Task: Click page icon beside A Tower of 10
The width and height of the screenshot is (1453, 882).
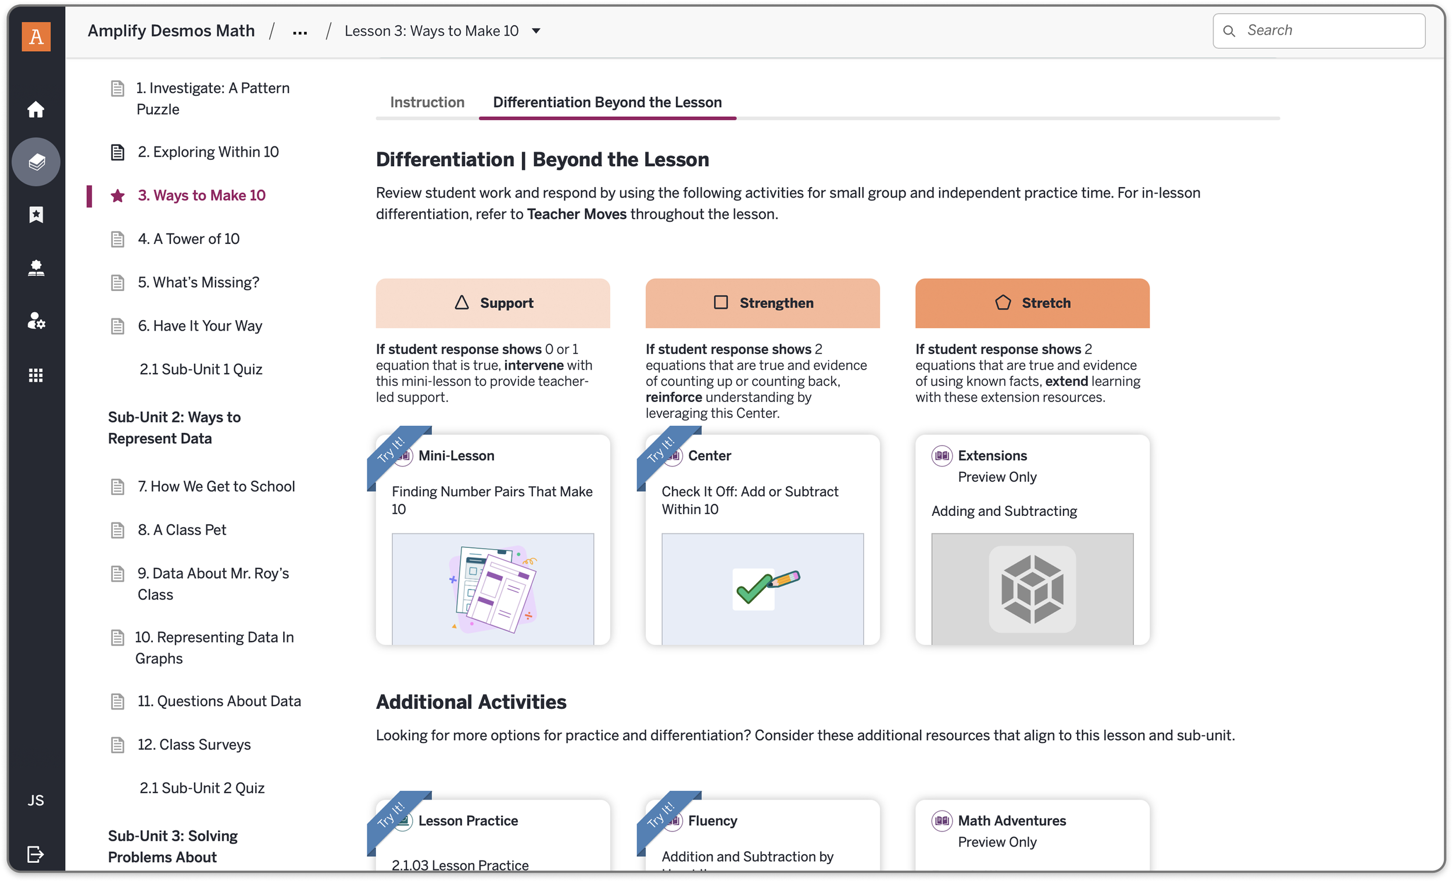Action: tap(118, 239)
